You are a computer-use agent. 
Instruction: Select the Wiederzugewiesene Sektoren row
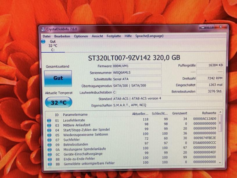[x=132, y=134]
